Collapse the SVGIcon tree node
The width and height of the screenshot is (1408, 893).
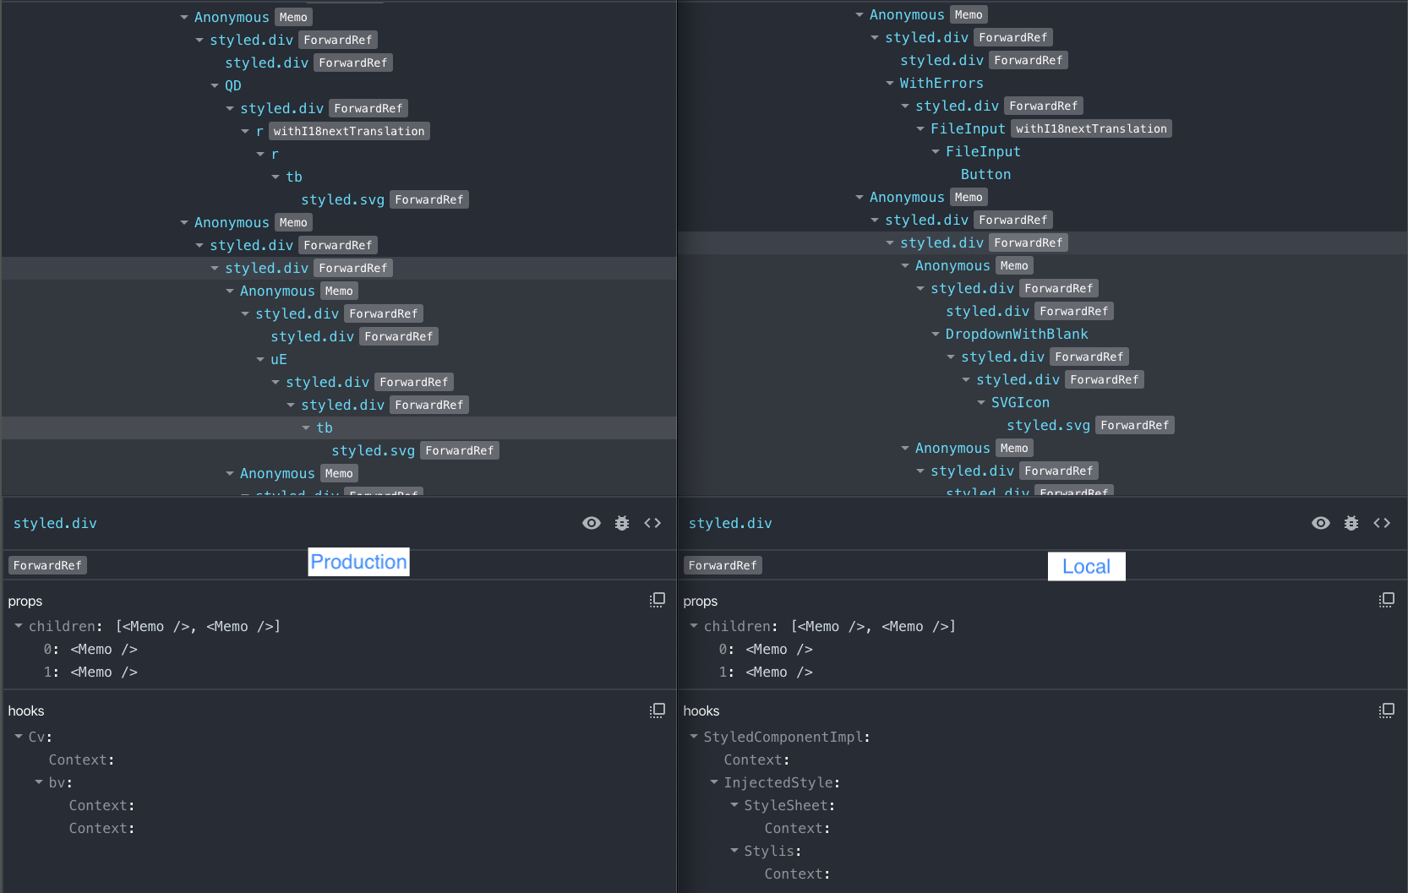click(981, 402)
